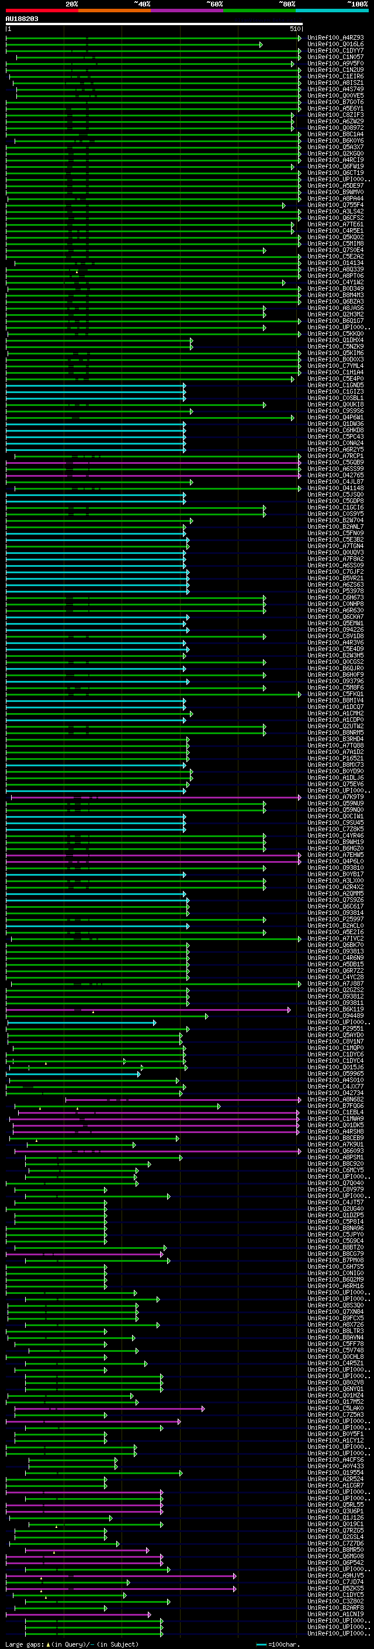
Task: Select the UniRef100_C4YR46 label
Action: tap(335, 836)
